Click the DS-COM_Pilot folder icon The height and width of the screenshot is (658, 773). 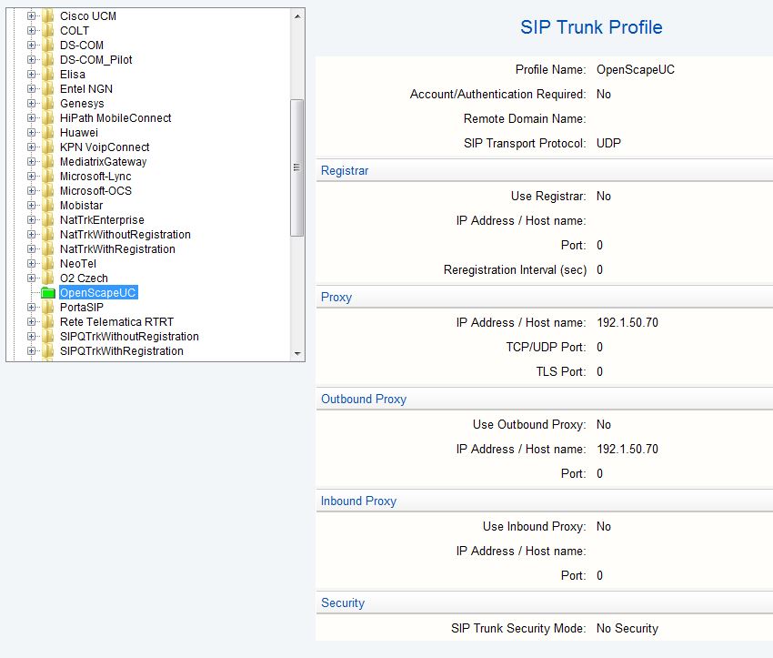point(48,60)
